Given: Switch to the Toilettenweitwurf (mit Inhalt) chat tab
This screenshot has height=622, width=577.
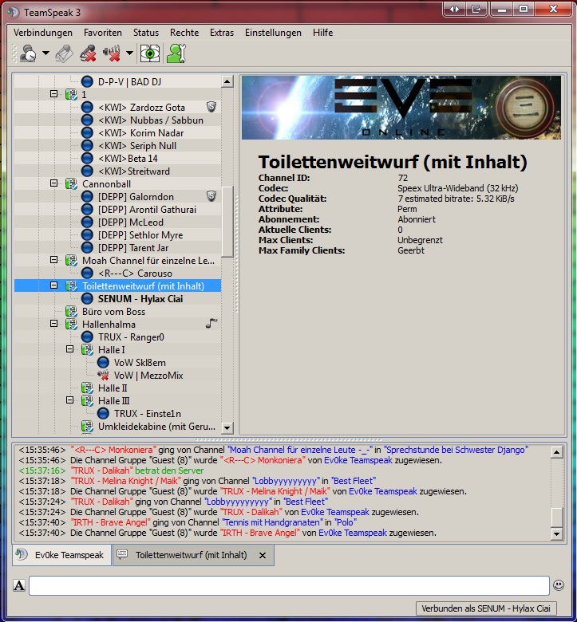Looking at the screenshot, I should point(193,555).
